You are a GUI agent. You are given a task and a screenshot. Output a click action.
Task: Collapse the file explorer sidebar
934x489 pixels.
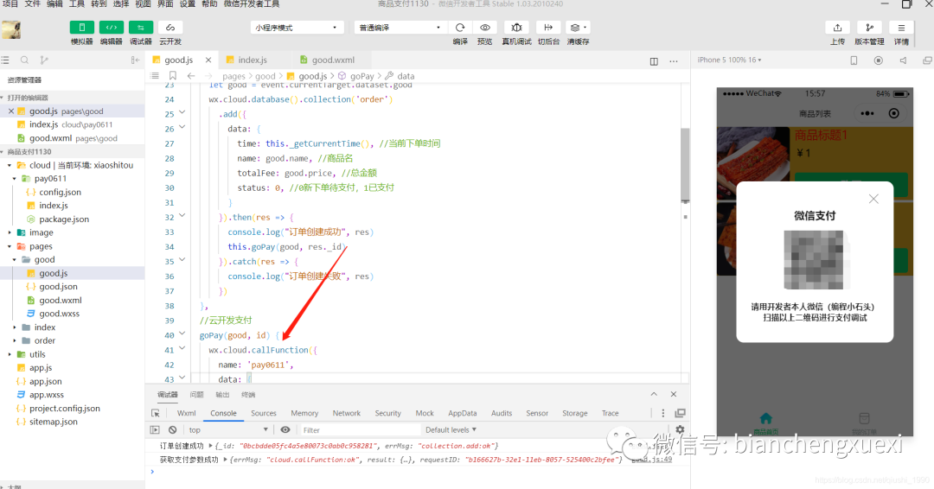135,60
